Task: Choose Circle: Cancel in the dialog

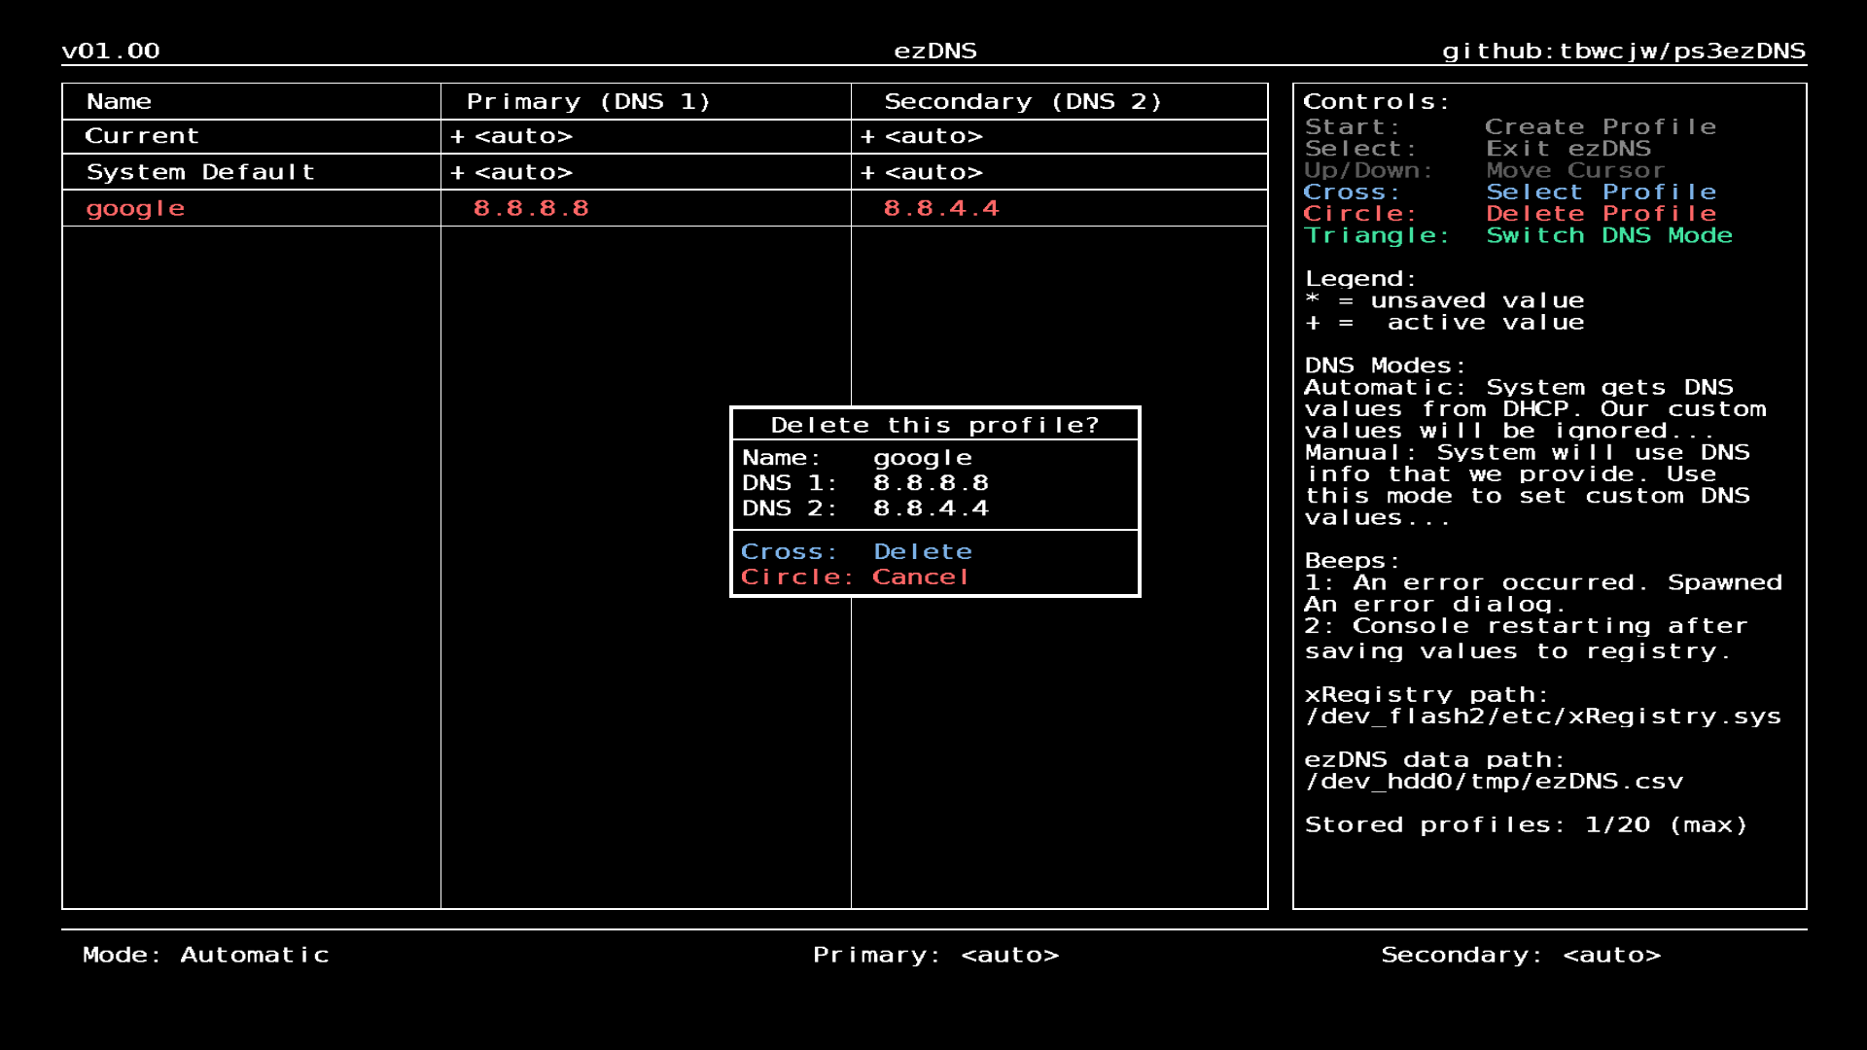Action: click(855, 577)
